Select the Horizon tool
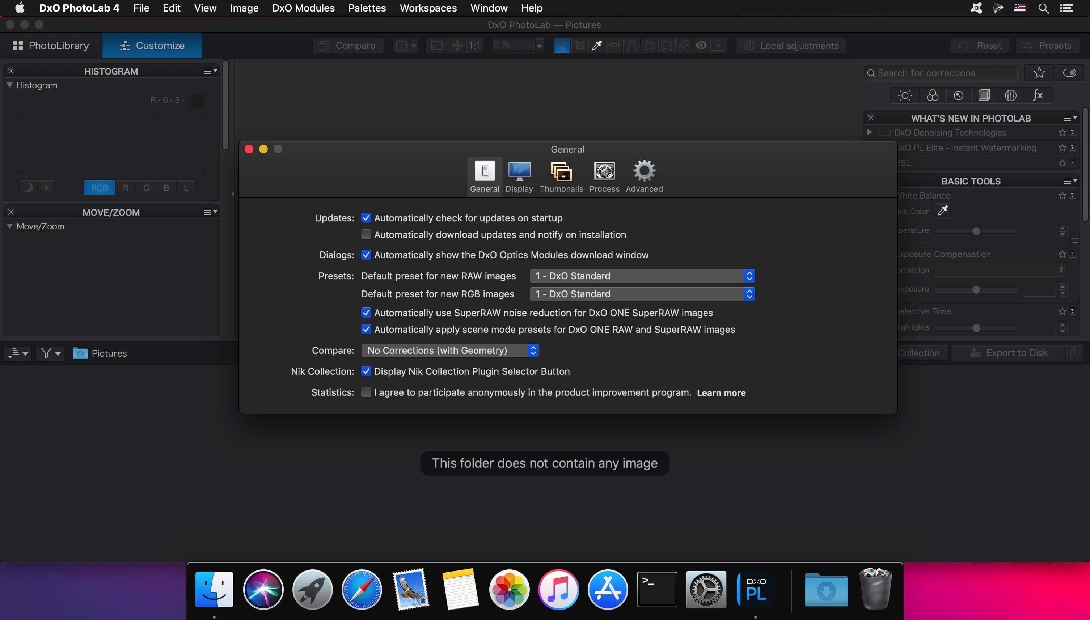Viewport: 1090px width, 620px height. click(x=614, y=46)
